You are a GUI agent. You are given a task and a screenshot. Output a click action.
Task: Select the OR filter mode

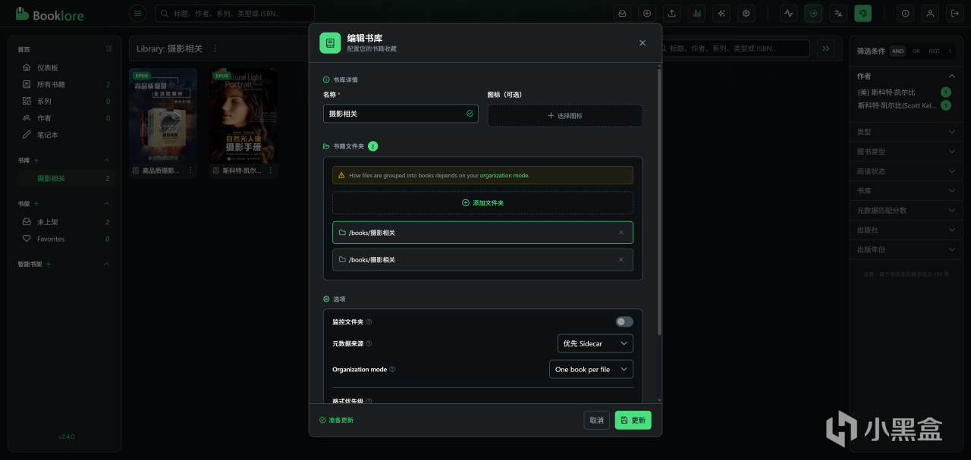pos(916,51)
